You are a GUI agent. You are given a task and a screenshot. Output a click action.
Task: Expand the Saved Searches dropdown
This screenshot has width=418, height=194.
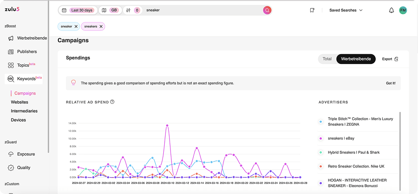[346, 10]
